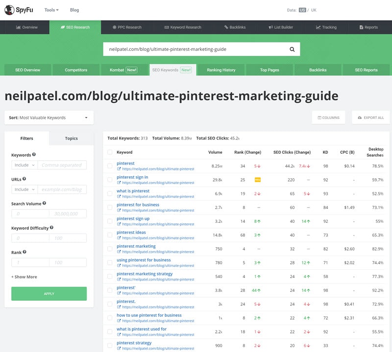The image size is (392, 352).
Task: Open the SEO Research main tab
Action: (x=75, y=27)
